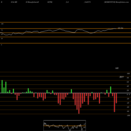The image size is (131, 131).
Task: Click the 'SI & MR' header text
Action: click(14, 2)
